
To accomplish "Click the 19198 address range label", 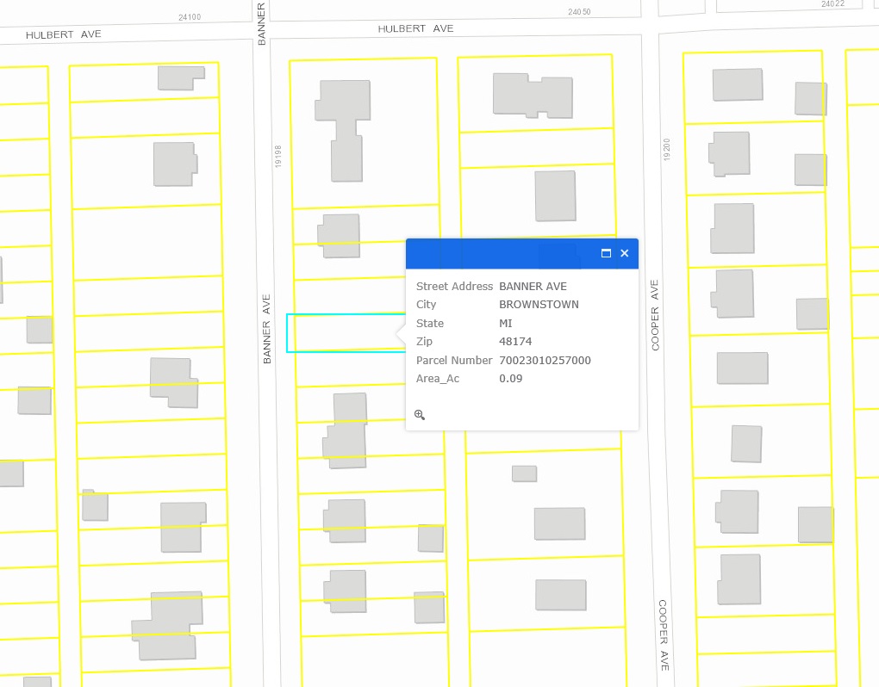I will click(x=278, y=156).
